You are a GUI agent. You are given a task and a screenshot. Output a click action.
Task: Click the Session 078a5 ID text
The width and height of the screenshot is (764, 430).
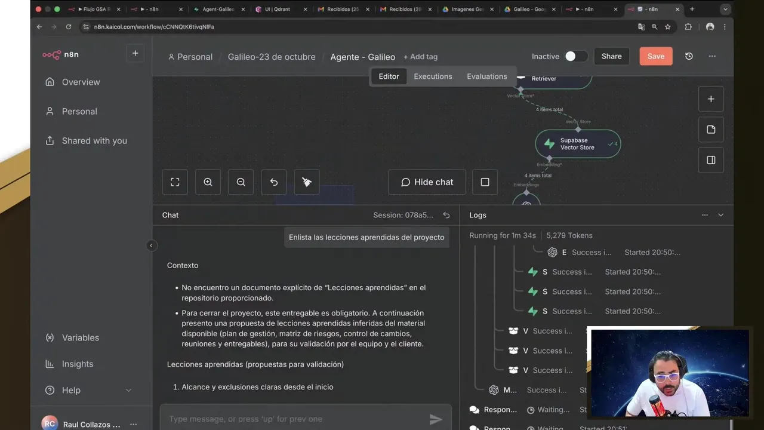[403, 215]
